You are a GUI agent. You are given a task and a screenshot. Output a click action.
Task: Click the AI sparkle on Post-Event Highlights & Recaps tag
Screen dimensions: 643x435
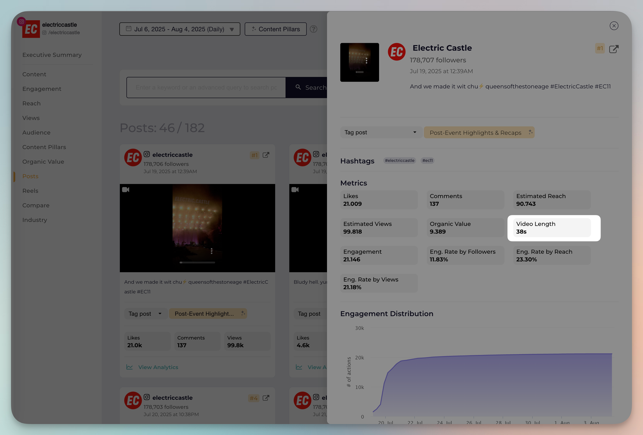(530, 132)
